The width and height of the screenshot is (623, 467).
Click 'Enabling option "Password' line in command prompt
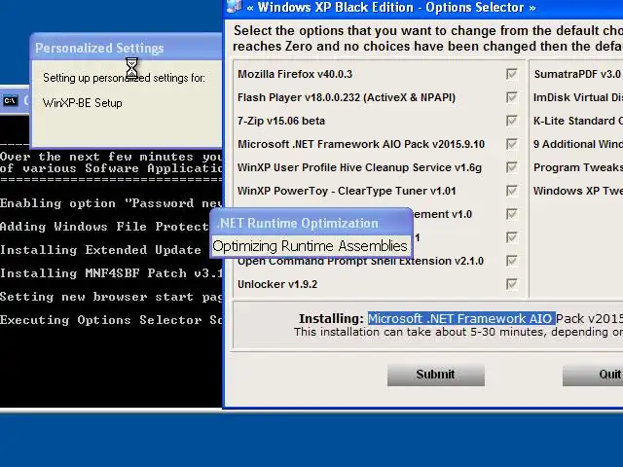pyautogui.click(x=111, y=203)
